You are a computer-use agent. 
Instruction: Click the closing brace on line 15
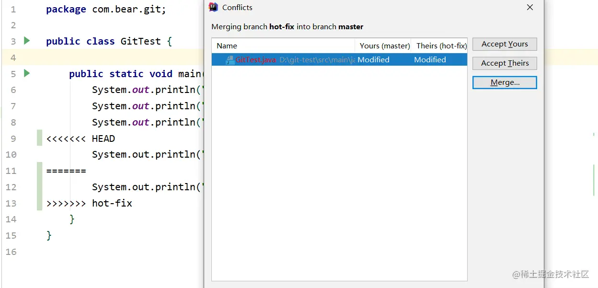49,236
